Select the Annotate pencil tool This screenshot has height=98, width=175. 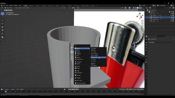point(2,34)
